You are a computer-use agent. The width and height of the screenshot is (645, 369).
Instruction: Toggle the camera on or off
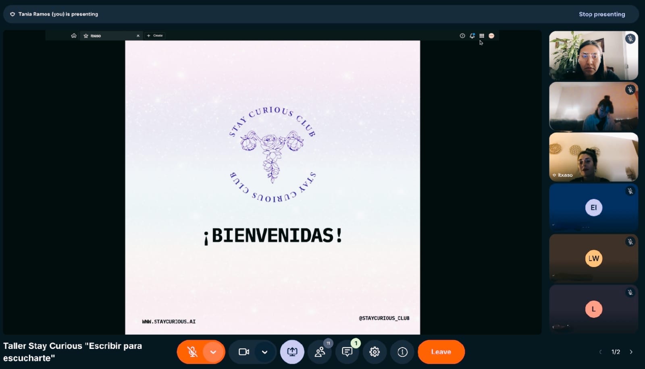tap(244, 352)
